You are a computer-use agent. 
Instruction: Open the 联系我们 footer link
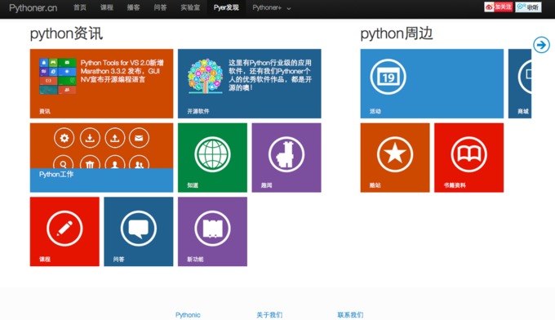click(350, 314)
